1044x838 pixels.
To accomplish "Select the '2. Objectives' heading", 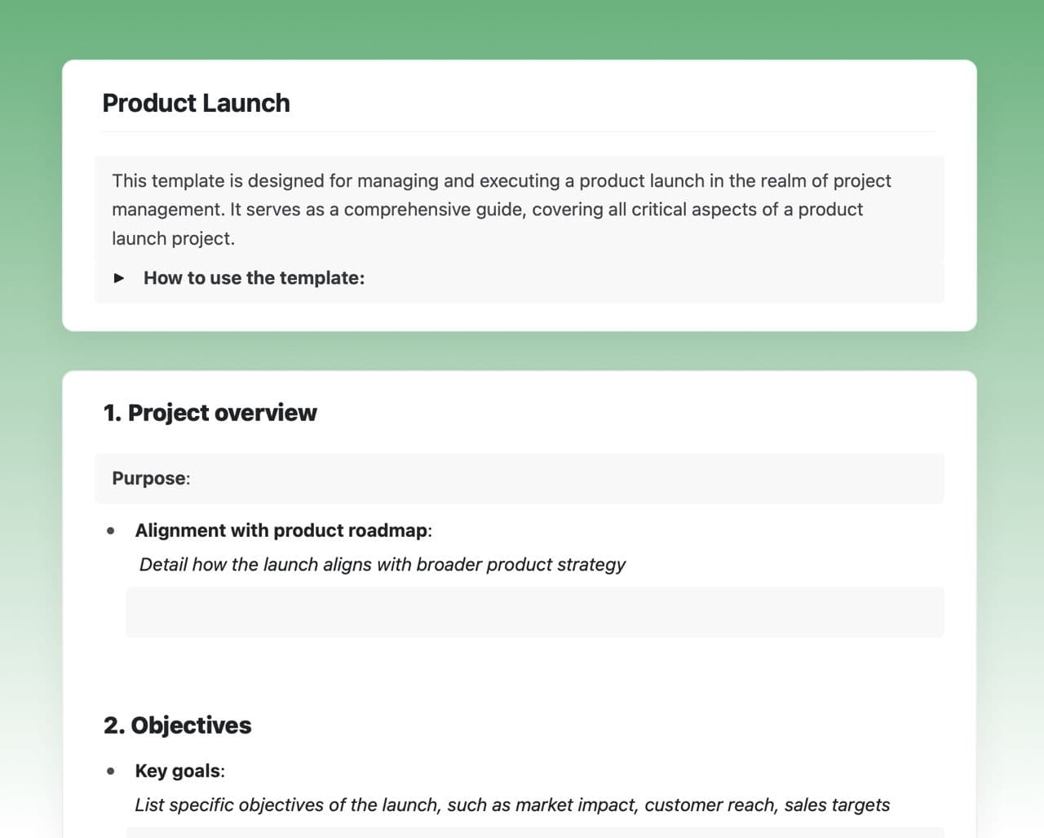I will point(177,725).
